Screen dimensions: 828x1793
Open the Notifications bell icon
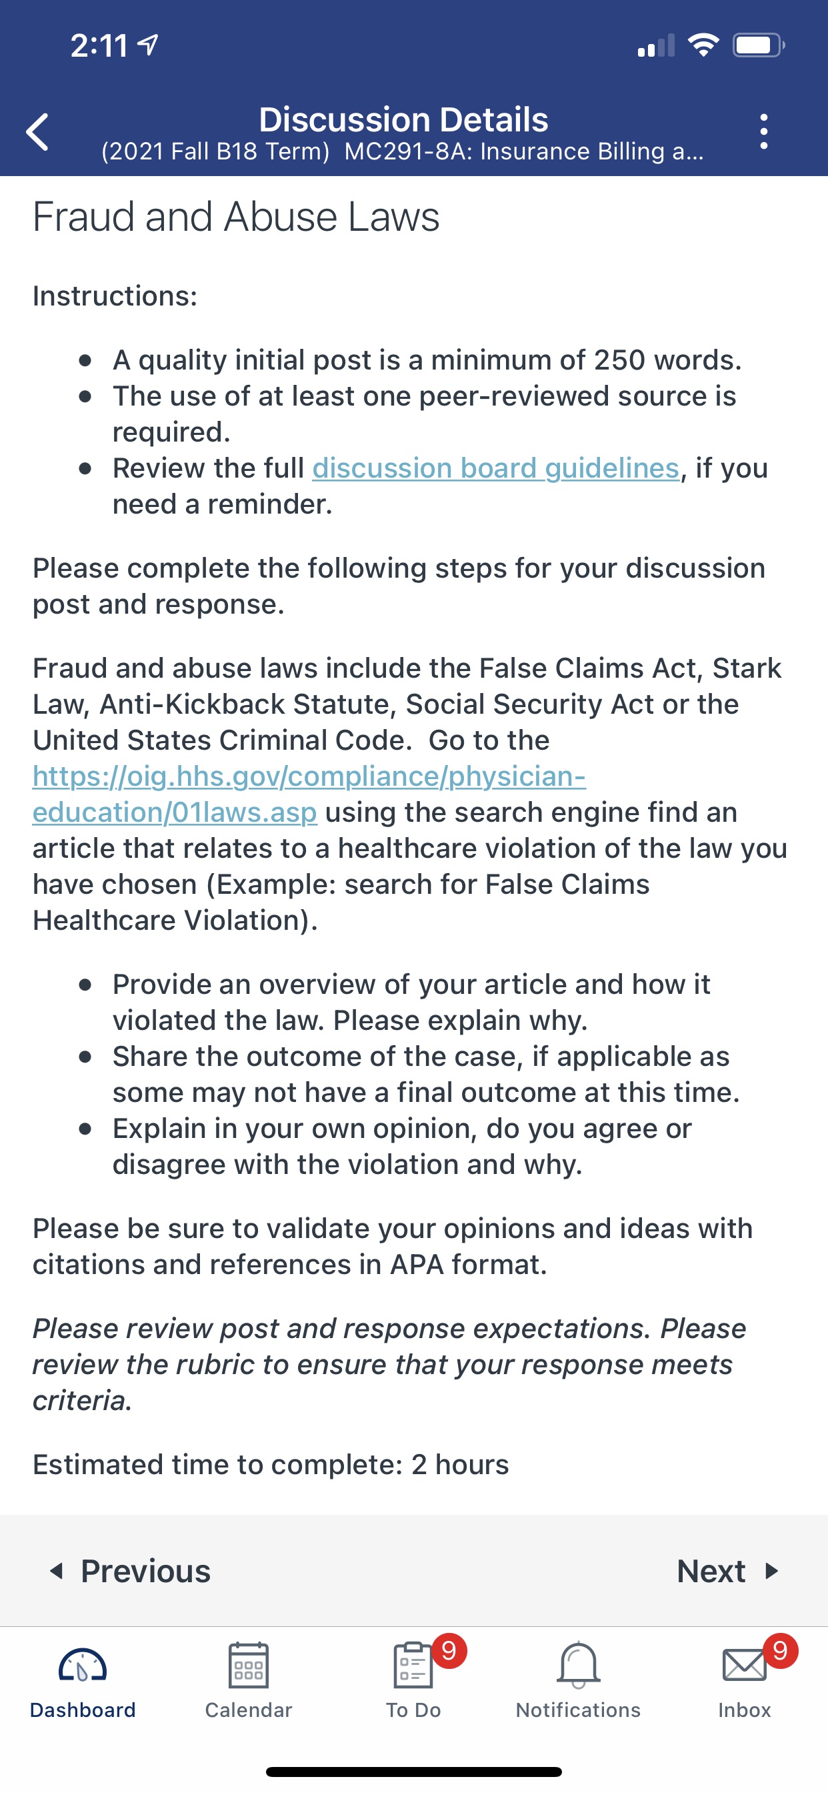coord(578,1665)
